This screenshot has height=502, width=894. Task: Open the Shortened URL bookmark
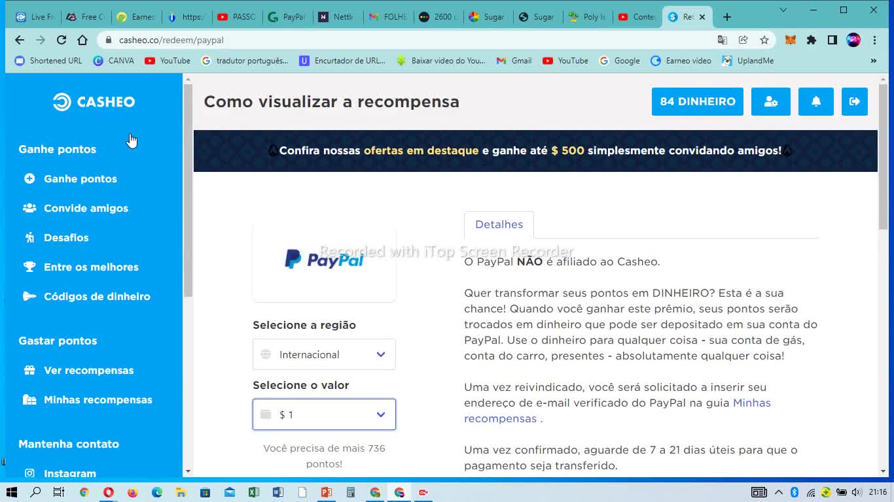click(48, 61)
